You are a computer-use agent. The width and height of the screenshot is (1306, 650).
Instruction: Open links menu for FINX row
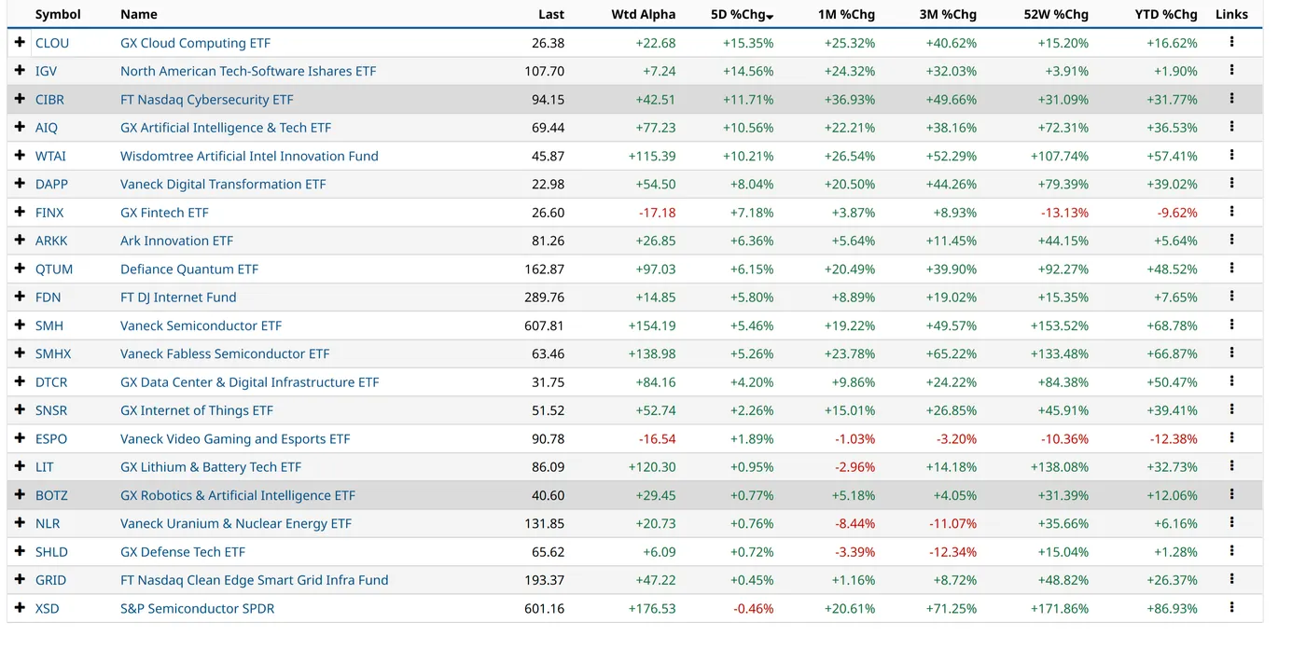click(x=1231, y=212)
